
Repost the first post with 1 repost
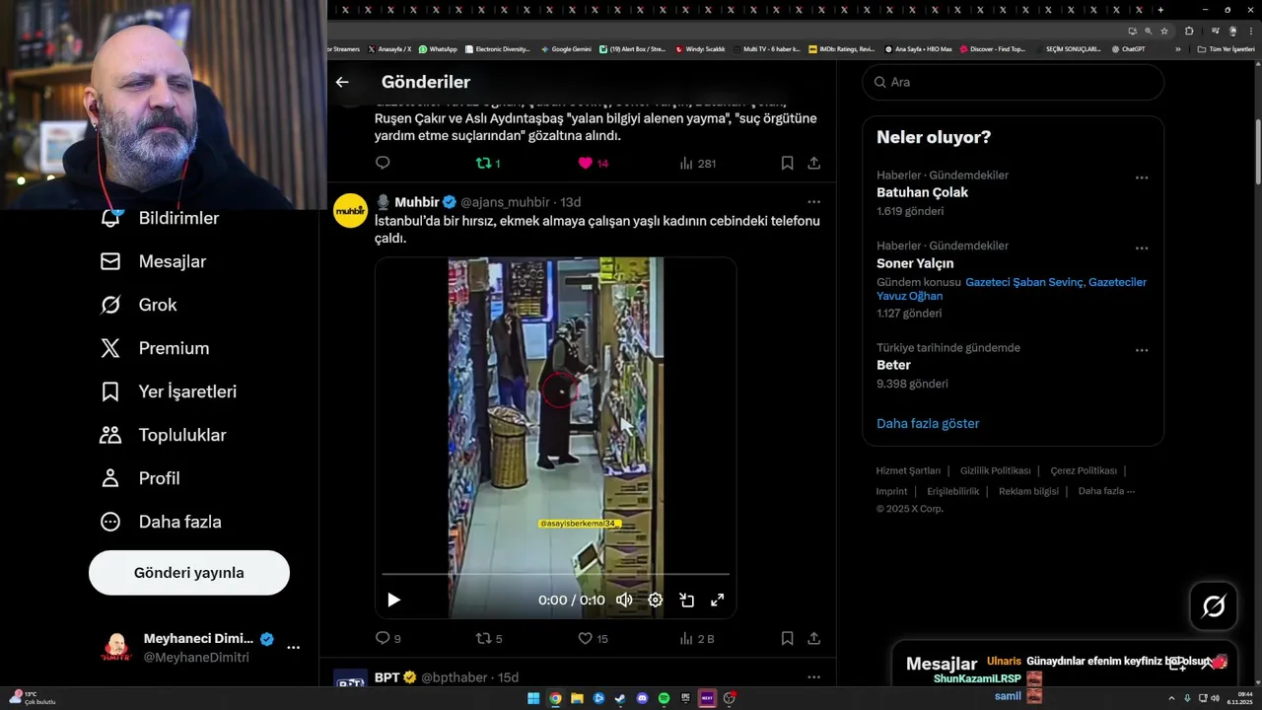point(488,163)
